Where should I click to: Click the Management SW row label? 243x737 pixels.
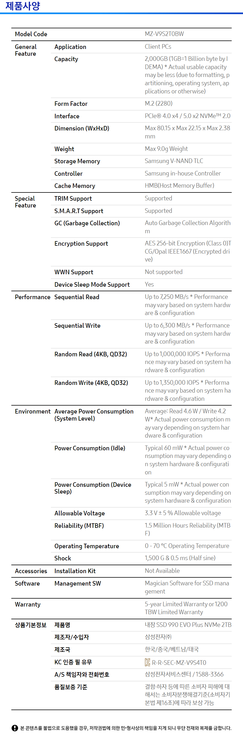click(x=78, y=583)
